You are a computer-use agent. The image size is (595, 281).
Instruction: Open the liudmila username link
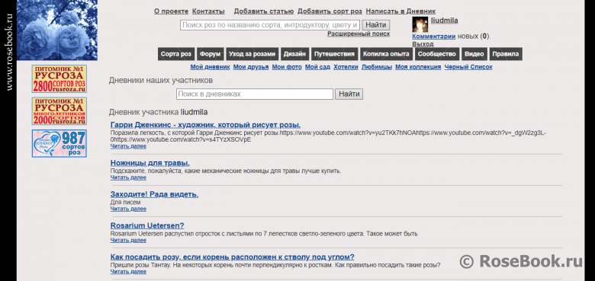(445, 21)
